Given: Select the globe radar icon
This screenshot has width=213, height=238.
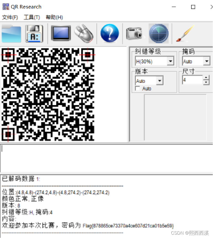Looking at the screenshot, I should [x=159, y=33].
